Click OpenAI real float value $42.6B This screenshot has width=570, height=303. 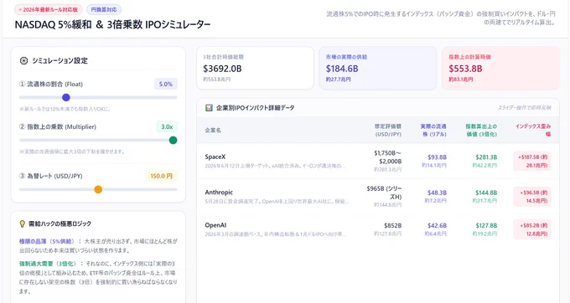(437, 226)
